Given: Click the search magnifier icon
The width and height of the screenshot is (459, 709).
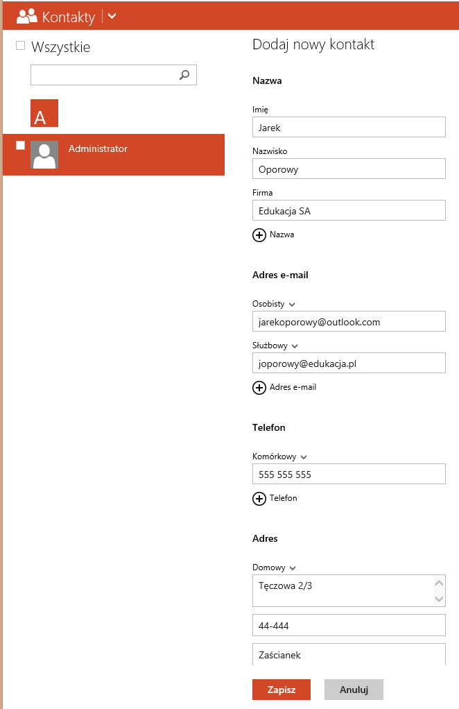Looking at the screenshot, I should pos(184,75).
